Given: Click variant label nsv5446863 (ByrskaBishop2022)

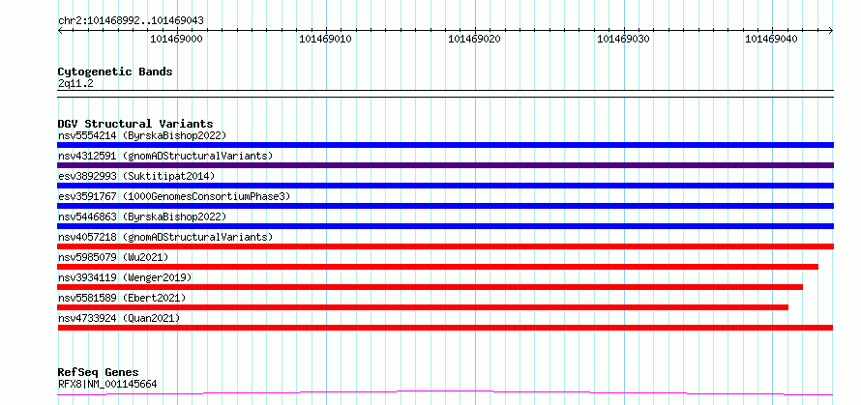Looking at the screenshot, I should click(x=142, y=217).
